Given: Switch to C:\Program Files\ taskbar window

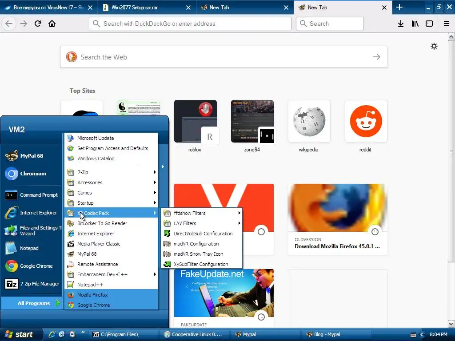Looking at the screenshot, I should coord(124,334).
